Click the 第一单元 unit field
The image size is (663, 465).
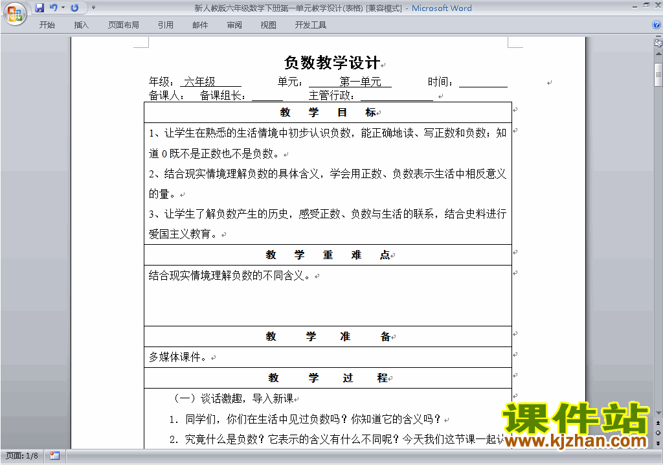360,81
